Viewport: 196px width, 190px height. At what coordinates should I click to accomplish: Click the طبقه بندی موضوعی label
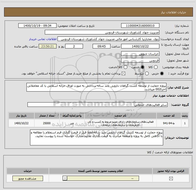pyautogui.click(x=175, y=67)
